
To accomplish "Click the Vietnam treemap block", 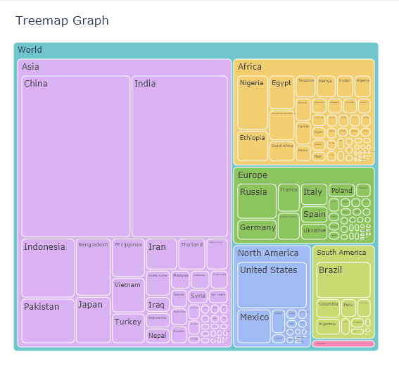I will (129, 295).
